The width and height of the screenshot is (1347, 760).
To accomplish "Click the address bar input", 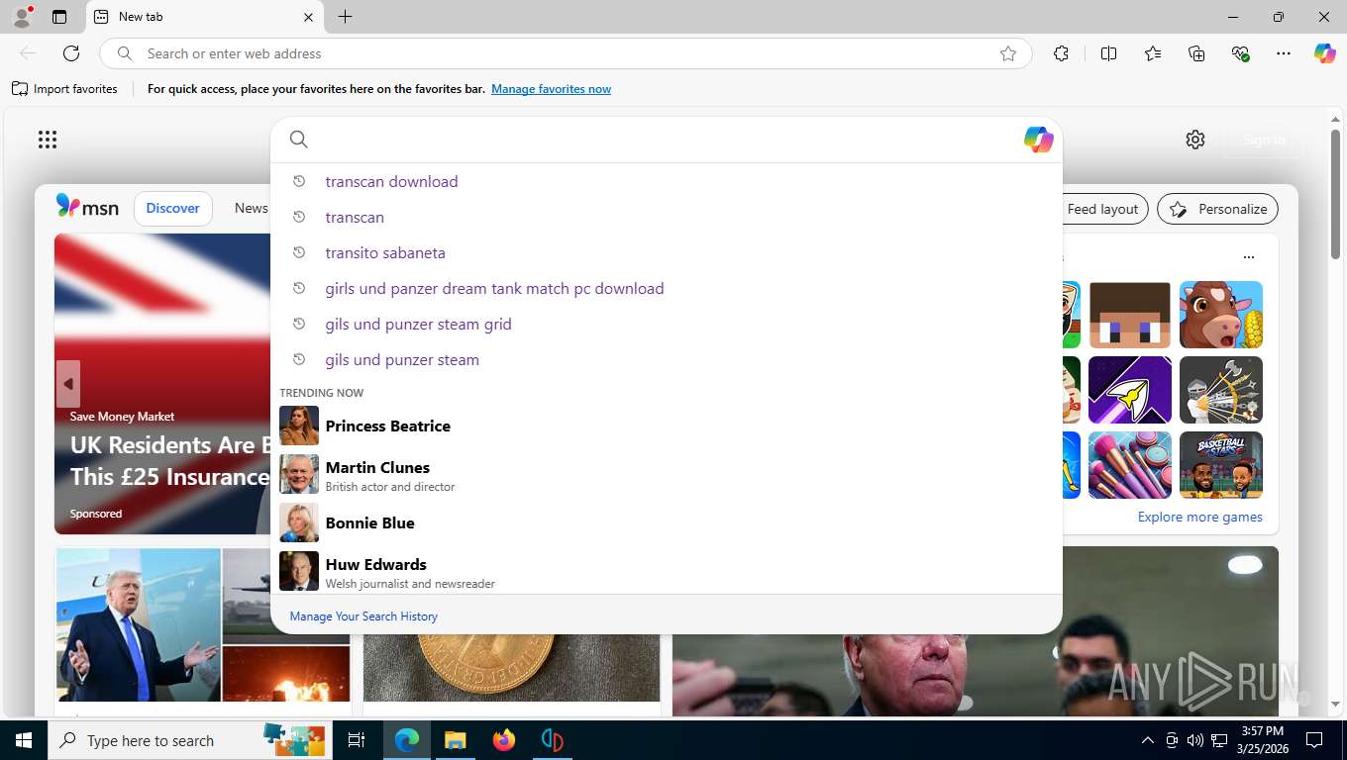I will tap(565, 53).
